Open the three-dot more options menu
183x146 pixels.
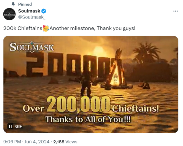(175, 11)
